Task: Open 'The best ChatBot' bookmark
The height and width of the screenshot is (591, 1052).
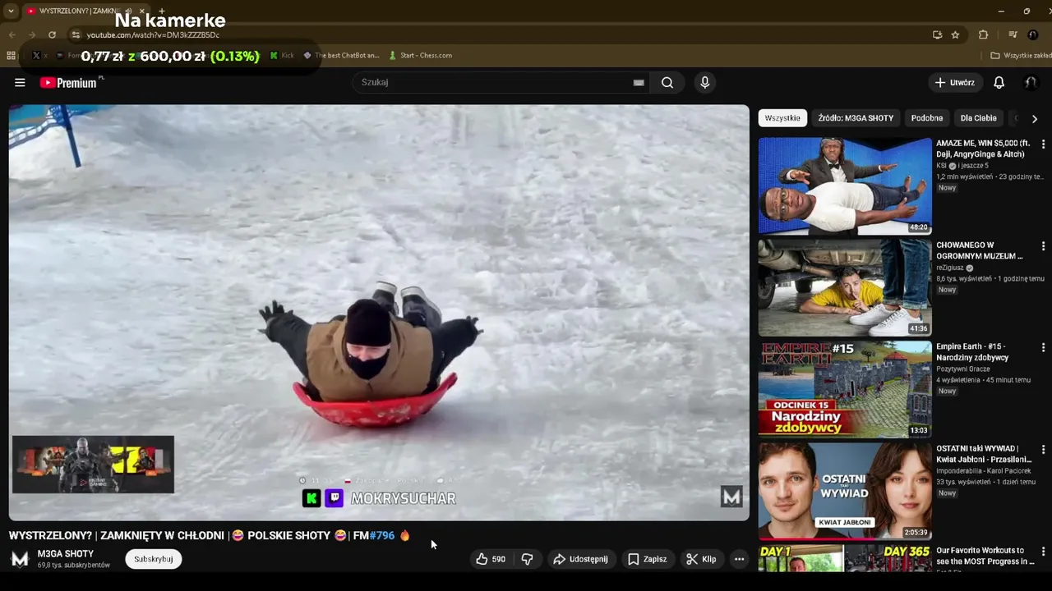Action: tap(341, 55)
